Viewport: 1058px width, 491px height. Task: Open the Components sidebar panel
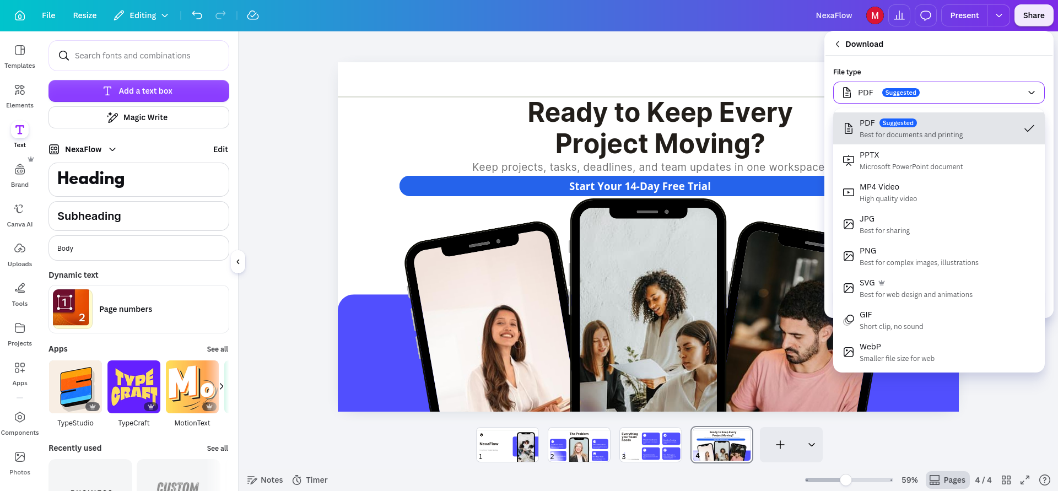(20, 423)
